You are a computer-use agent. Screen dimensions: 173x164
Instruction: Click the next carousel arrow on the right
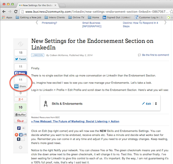point(165,23)
